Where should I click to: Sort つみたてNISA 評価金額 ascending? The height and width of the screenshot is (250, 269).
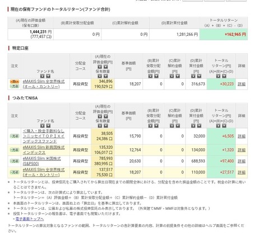(x=100, y=116)
